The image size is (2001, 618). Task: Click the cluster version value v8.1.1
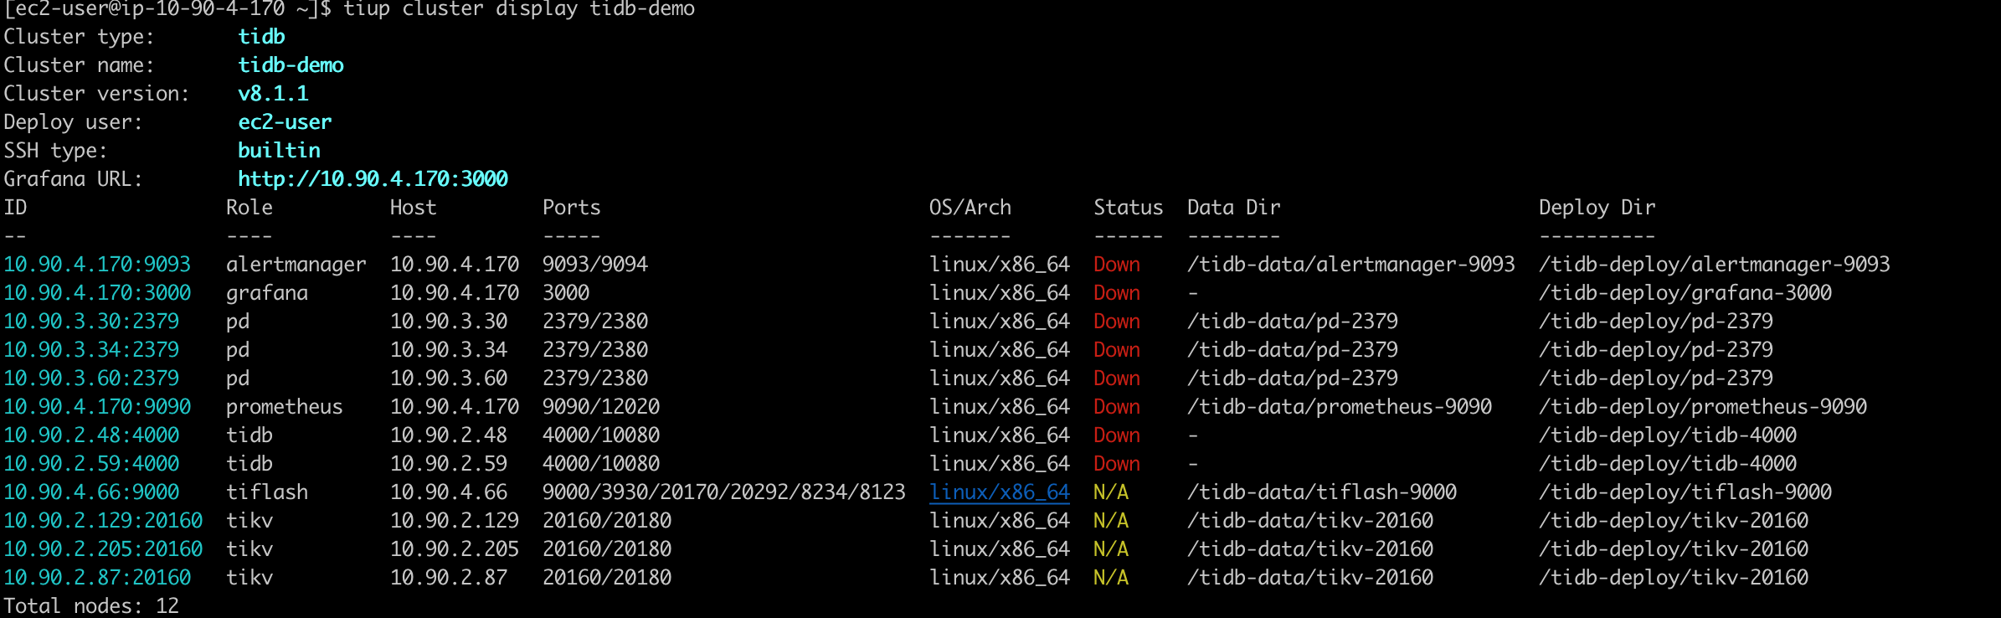coord(273,94)
